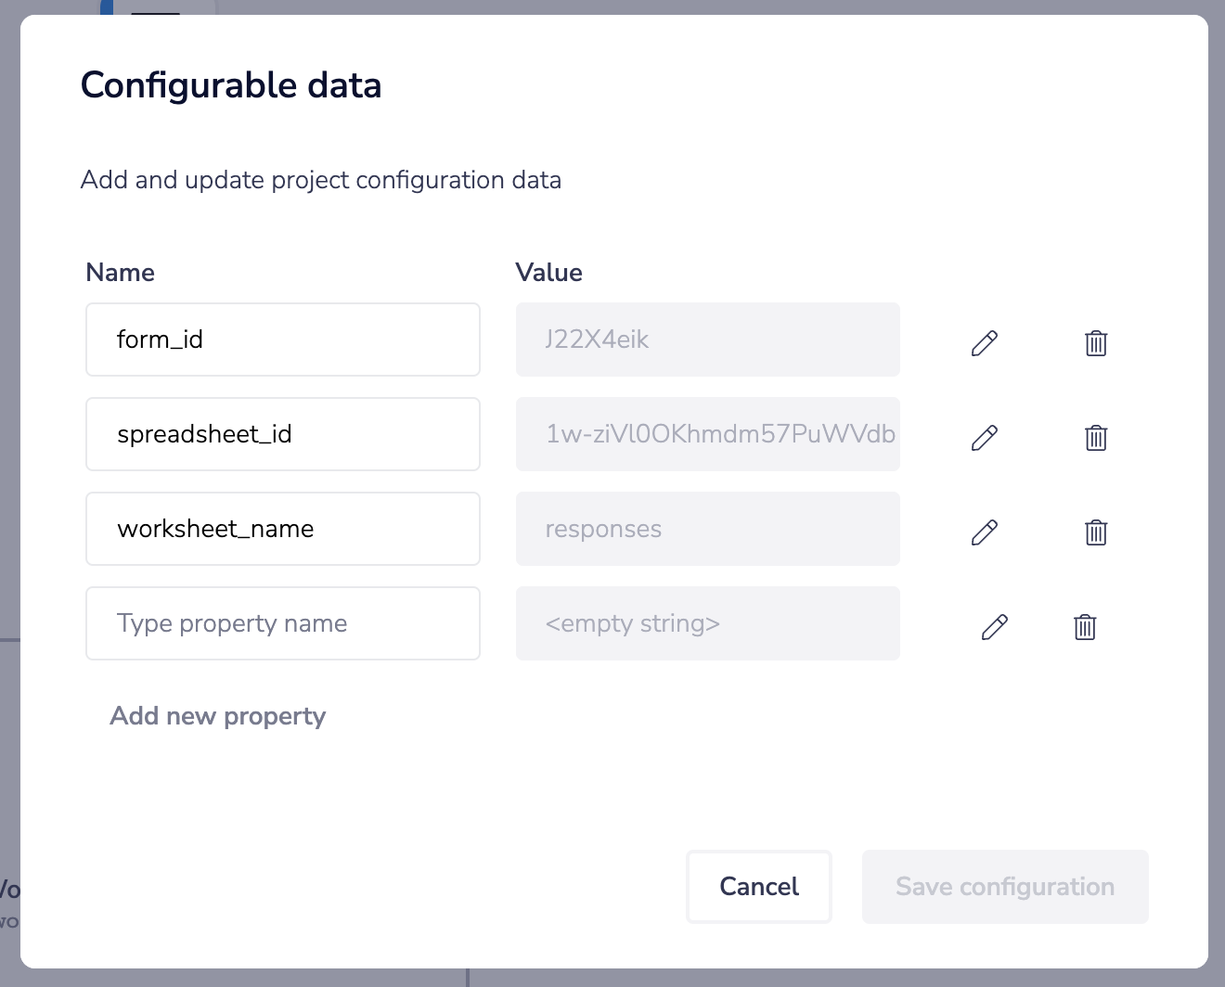This screenshot has width=1225, height=987.
Task: Edit the worksheet_name value with pencil icon
Action: click(x=984, y=532)
